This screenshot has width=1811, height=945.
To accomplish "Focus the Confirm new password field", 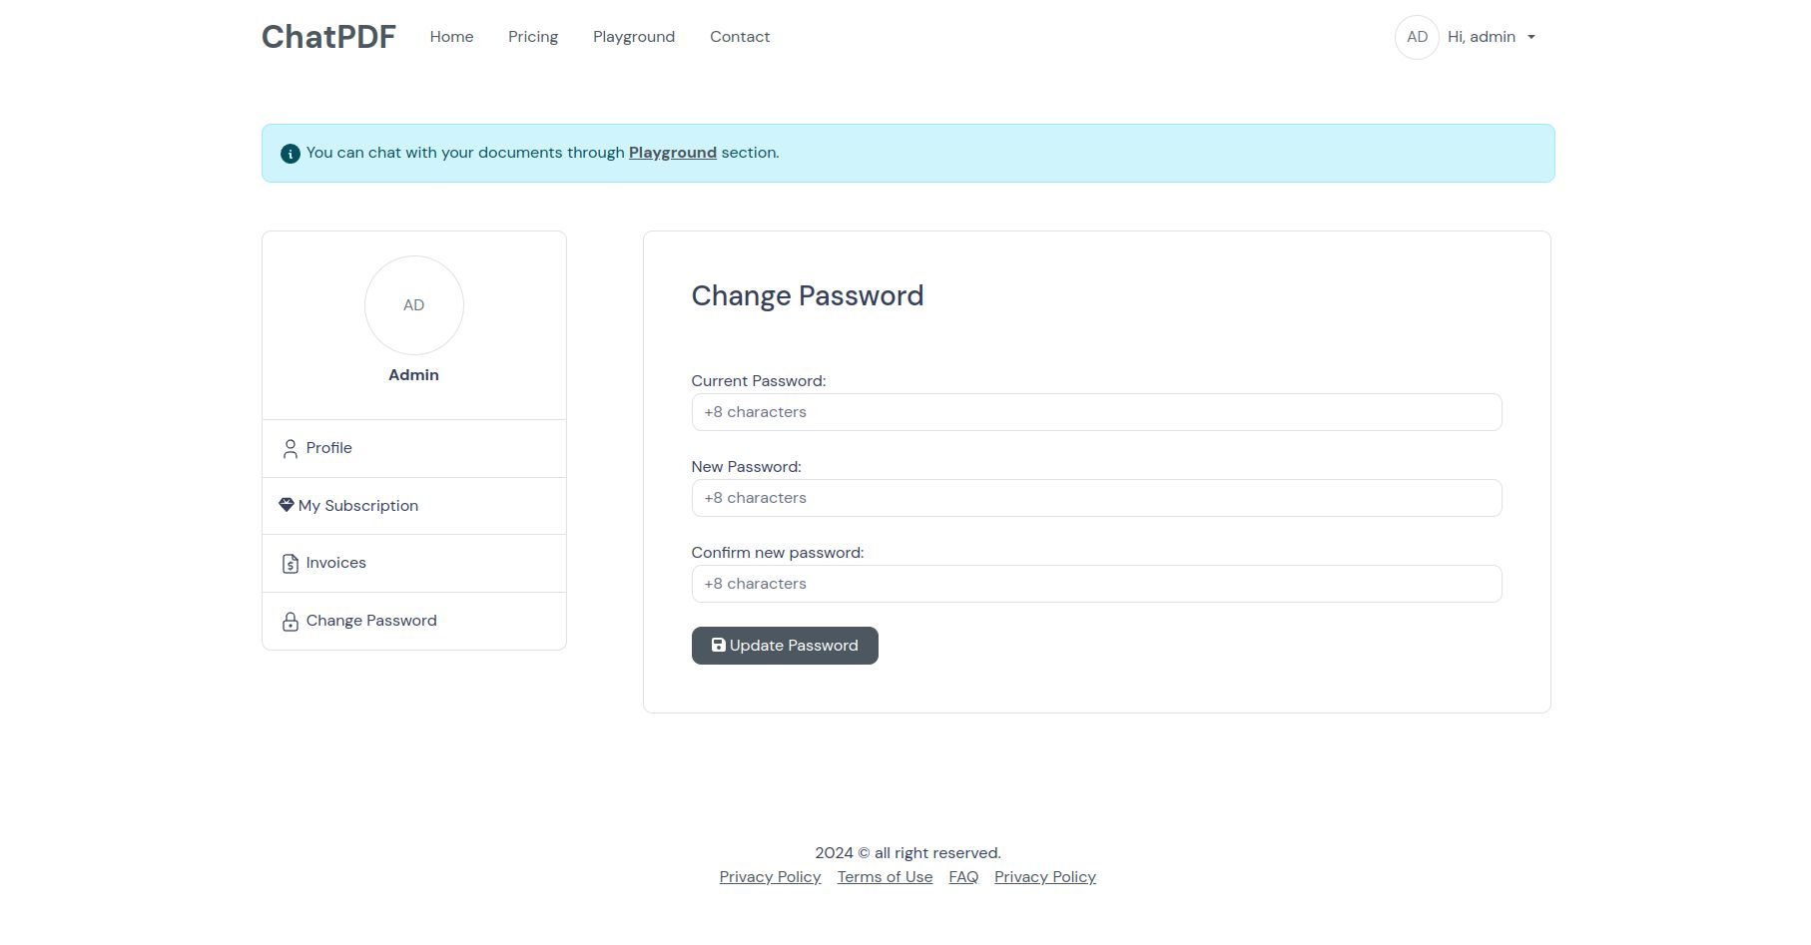I will coord(1096,584).
